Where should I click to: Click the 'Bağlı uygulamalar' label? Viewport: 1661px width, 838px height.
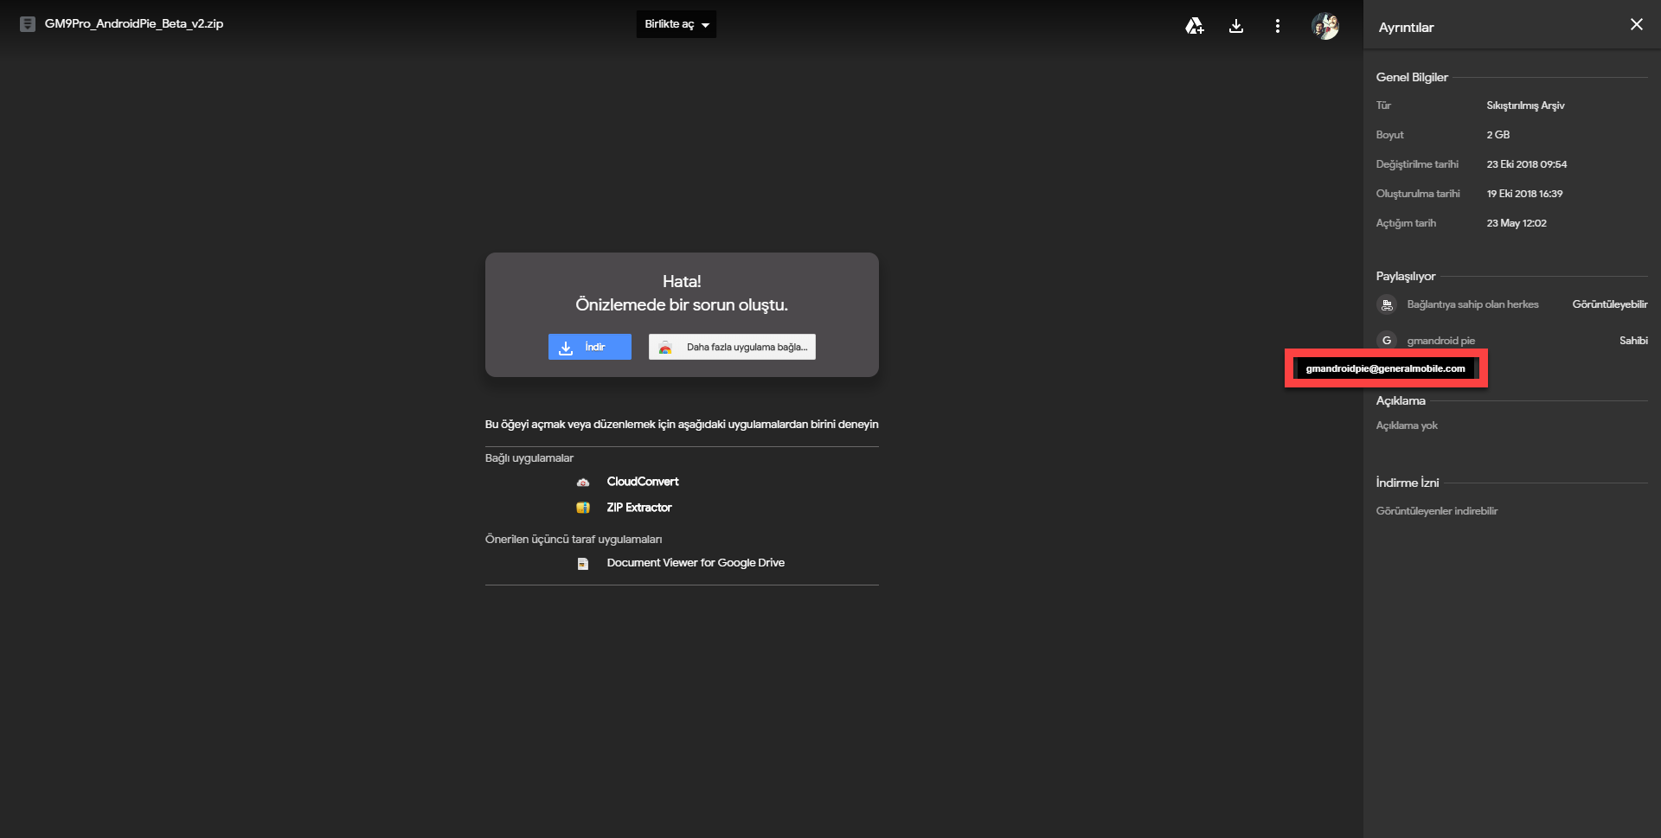tap(529, 458)
